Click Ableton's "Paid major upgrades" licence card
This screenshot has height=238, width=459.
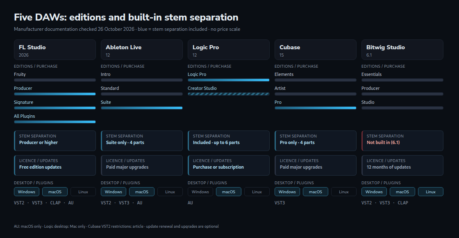[x=142, y=165]
